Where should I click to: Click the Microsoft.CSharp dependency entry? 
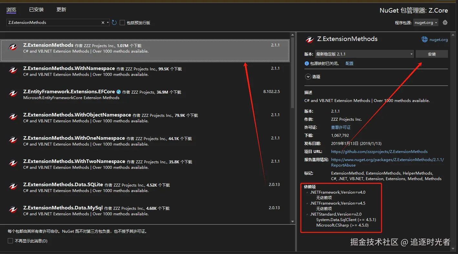[x=342, y=225]
